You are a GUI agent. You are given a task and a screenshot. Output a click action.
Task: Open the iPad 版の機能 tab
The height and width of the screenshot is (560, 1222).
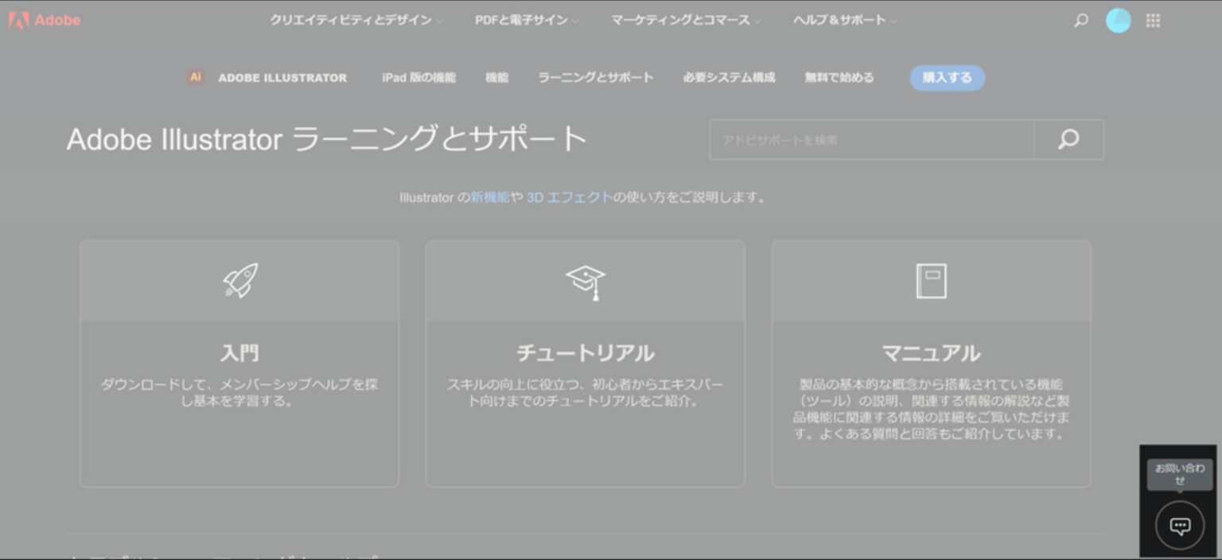[x=418, y=78]
